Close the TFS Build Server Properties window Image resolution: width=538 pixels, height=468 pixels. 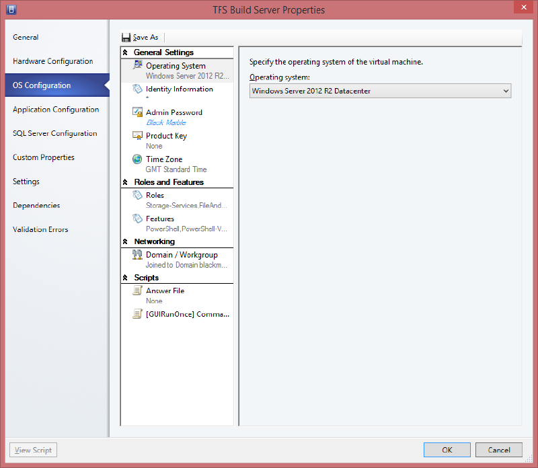pos(524,7)
